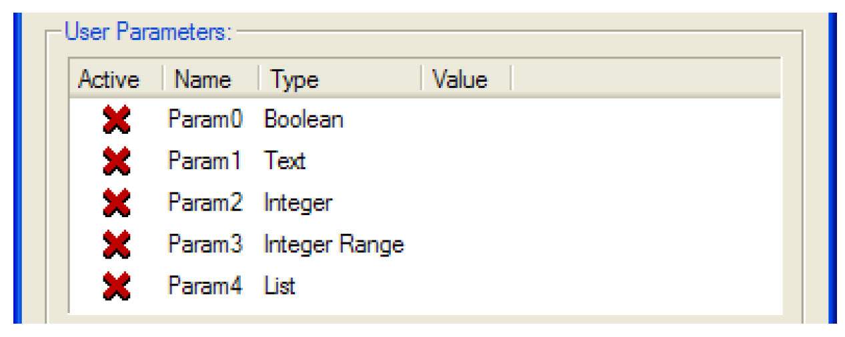Screen dimensions: 845x337
Task: Sort list by Active column header
Action: click(109, 80)
